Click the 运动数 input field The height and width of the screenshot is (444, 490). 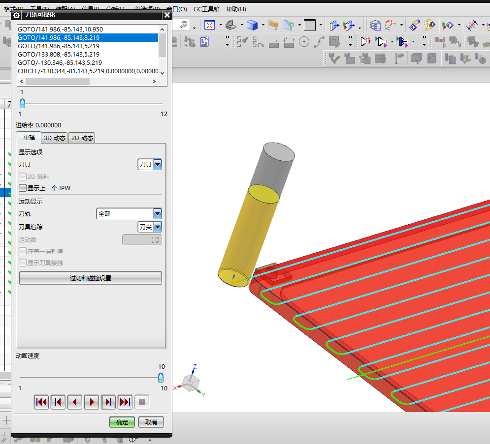point(142,239)
